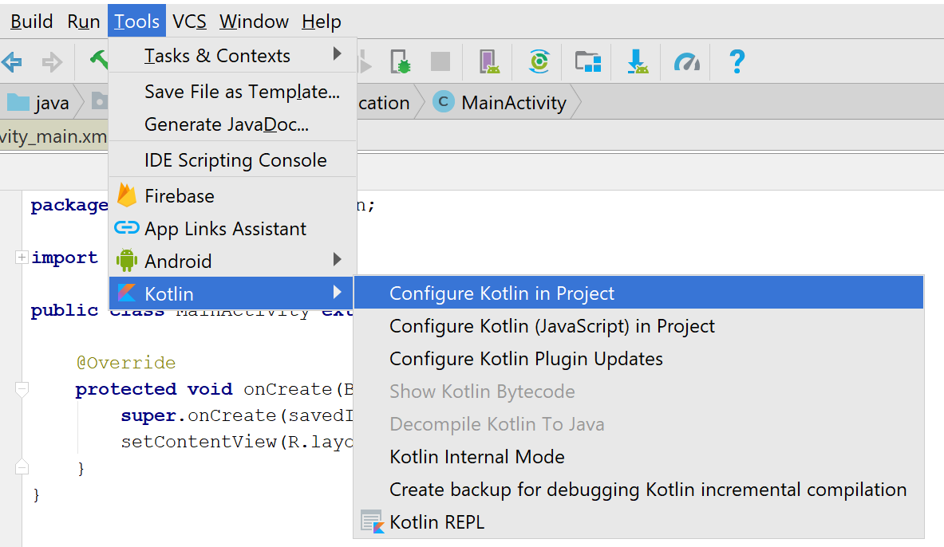The height and width of the screenshot is (547, 944).
Task: Open the Android profiler gauge icon
Action: (687, 61)
